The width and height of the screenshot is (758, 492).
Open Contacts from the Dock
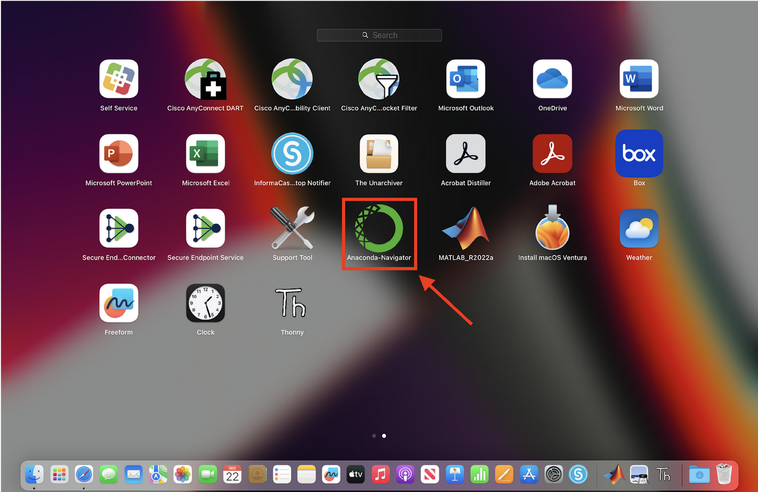coord(257,474)
